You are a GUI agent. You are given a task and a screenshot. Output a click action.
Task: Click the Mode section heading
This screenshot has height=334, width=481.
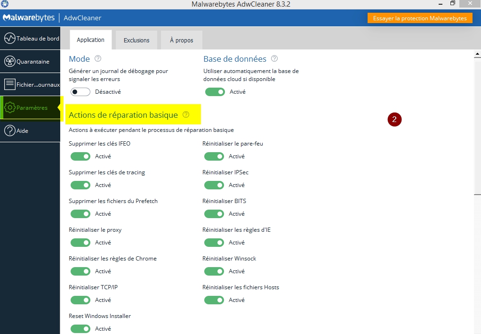pos(79,58)
